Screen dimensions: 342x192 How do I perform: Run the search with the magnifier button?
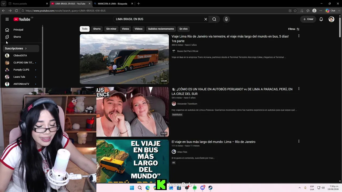pyautogui.click(x=214, y=19)
